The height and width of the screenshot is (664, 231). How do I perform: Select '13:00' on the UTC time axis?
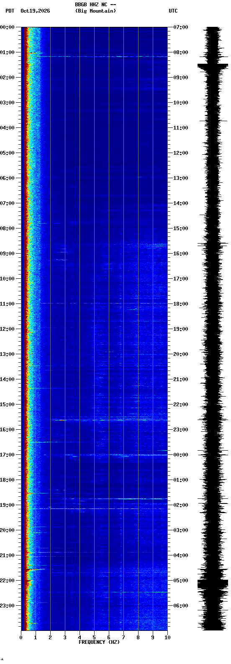point(181,178)
